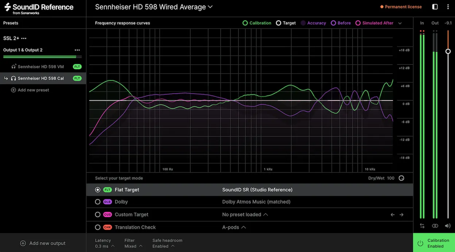455x252 pixels.
Task: Click the swap channels icon below the meters
Action: click(x=422, y=226)
